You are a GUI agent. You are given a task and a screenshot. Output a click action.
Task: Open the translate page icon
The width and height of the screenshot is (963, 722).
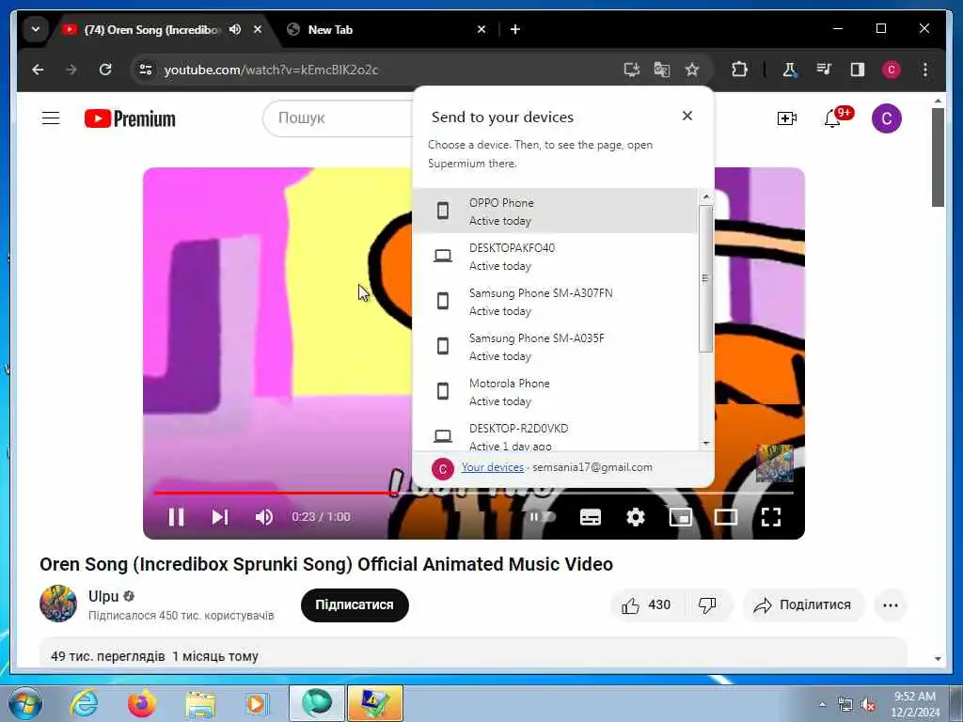(661, 70)
